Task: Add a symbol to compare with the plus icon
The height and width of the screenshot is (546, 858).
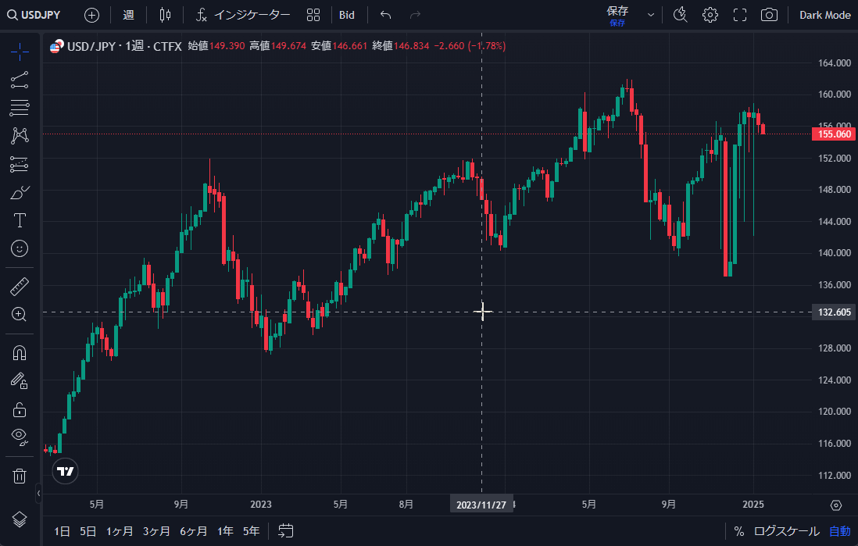Action: (x=91, y=15)
